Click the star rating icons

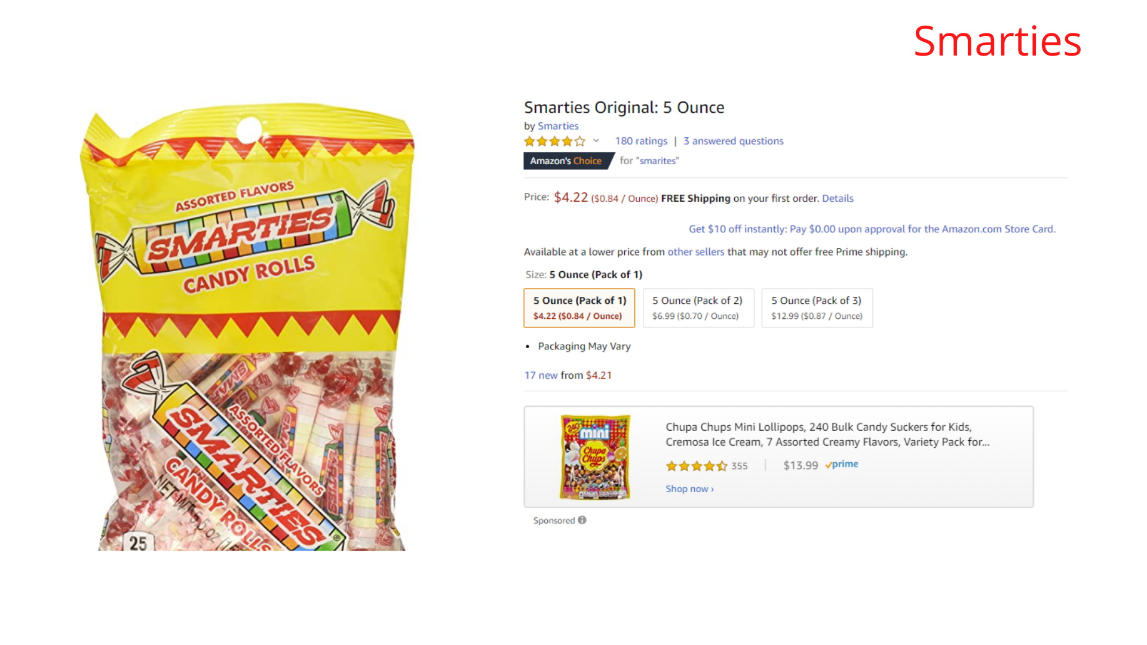click(554, 142)
